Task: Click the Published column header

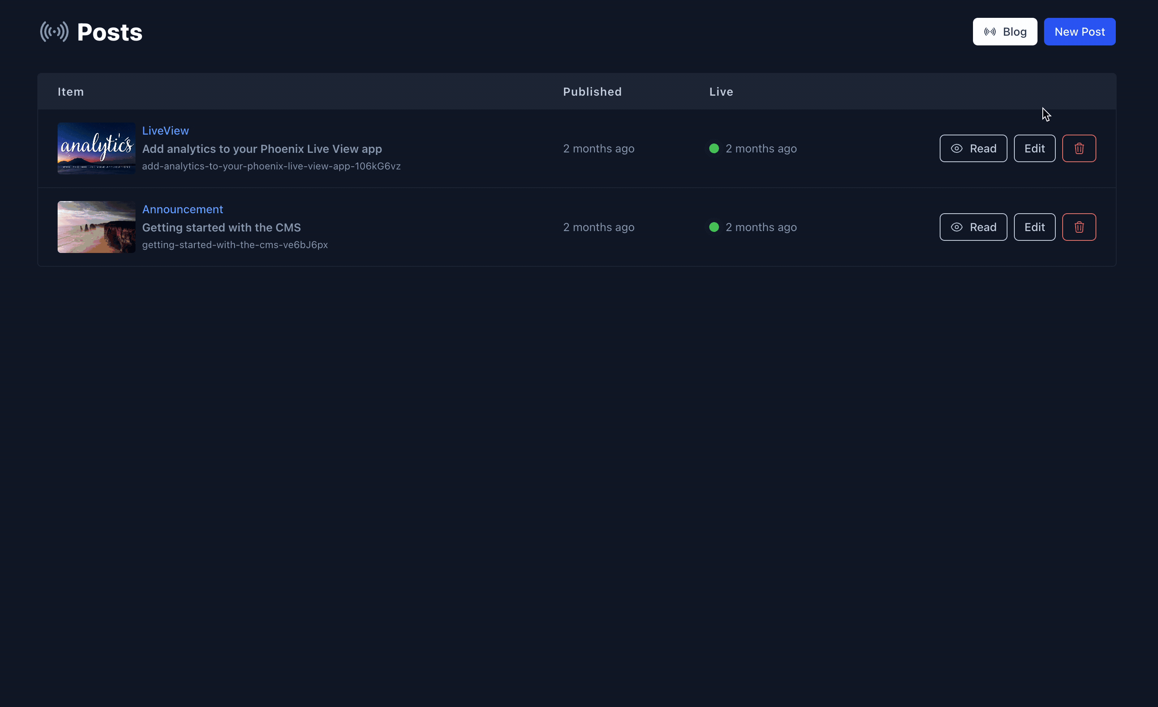Action: tap(592, 92)
